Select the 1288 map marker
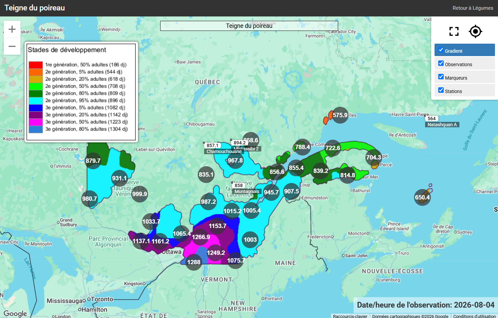Image resolution: width=498 pixels, height=318 pixels. click(194, 262)
